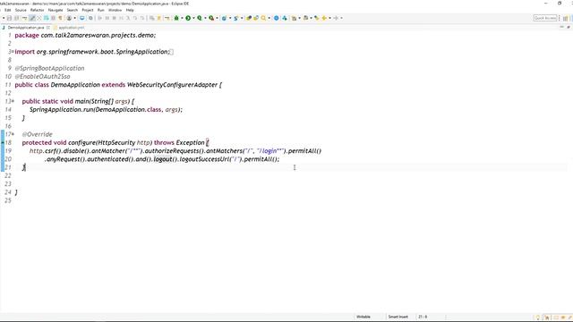Image resolution: width=573 pixels, height=322 pixels.
Task: Click the person profile toolbar icon
Action: click(69, 18)
